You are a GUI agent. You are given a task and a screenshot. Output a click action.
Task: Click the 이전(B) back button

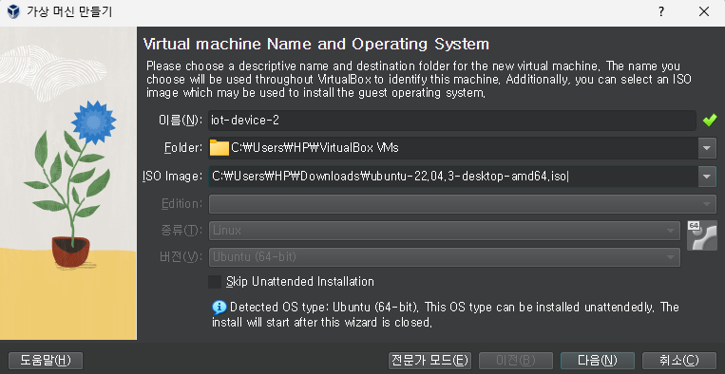516,360
